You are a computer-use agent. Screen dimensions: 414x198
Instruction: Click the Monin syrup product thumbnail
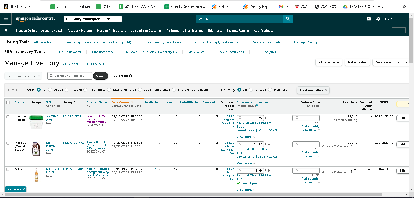tap(36, 175)
